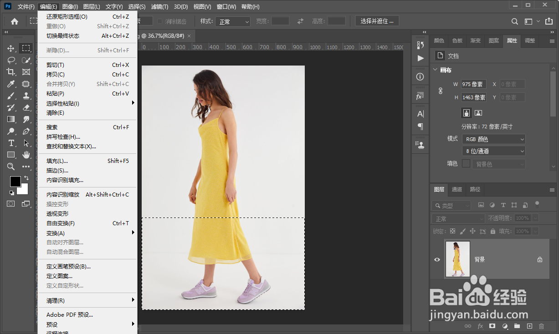Viewport: 559px width, 334px height.
Task: Activate the Hand tool
Action: (x=26, y=155)
